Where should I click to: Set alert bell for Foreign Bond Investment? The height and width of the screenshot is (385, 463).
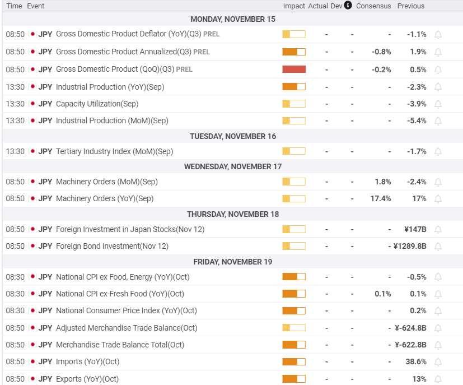pyautogui.click(x=438, y=247)
